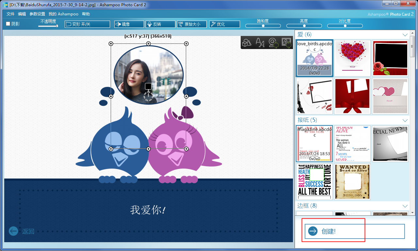Viewport: 418px width, 251px height.
Task: Select the magazine.apcdoc template thumbnail
Action: coord(314,144)
